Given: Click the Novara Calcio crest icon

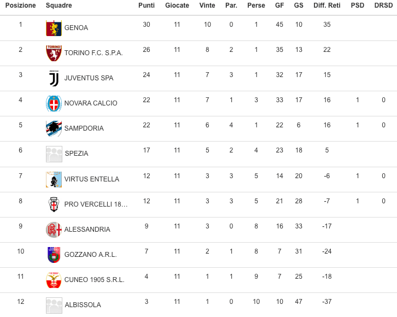Looking at the screenshot, I should click(54, 103).
